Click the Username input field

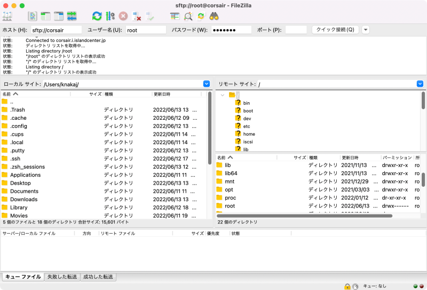pos(146,30)
